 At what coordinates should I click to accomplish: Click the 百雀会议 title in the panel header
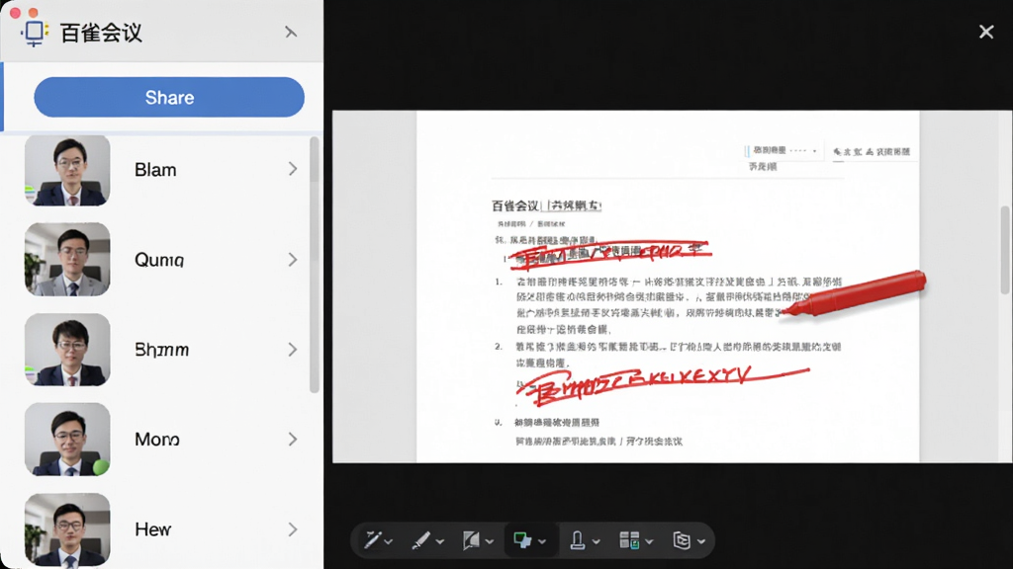coord(101,33)
